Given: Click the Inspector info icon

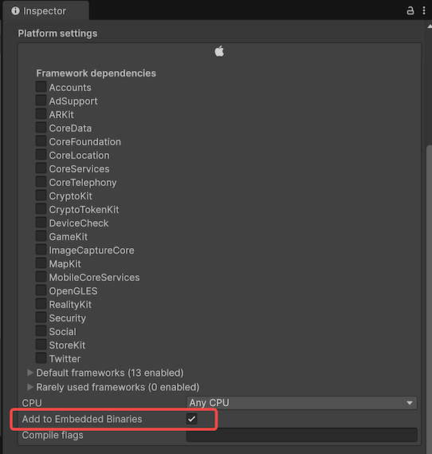Looking at the screenshot, I should pos(15,11).
